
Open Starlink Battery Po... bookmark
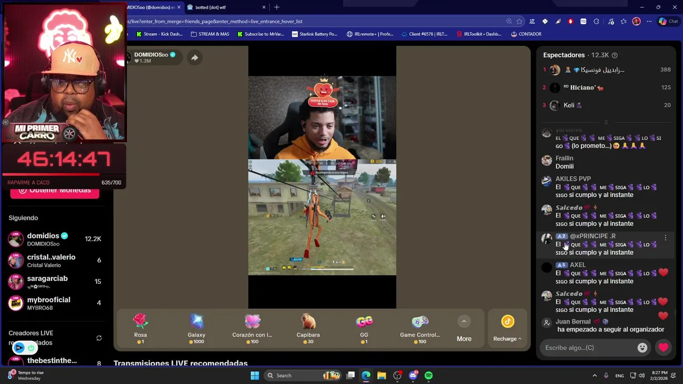pos(315,34)
